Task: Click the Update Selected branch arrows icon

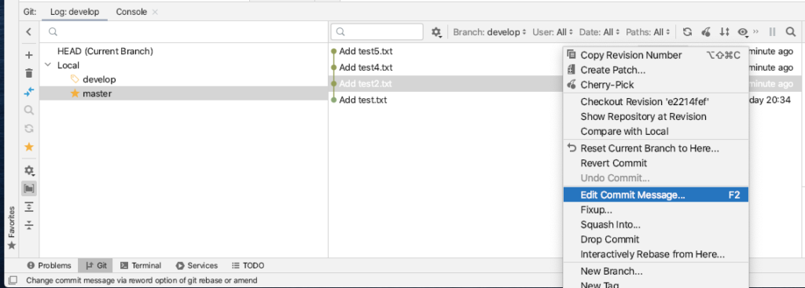Action: pyautogui.click(x=29, y=92)
